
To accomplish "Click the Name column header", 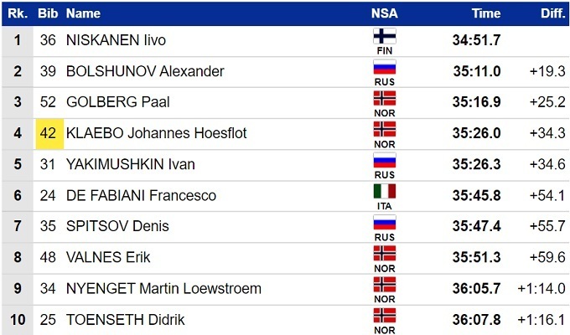I will click(x=83, y=13).
